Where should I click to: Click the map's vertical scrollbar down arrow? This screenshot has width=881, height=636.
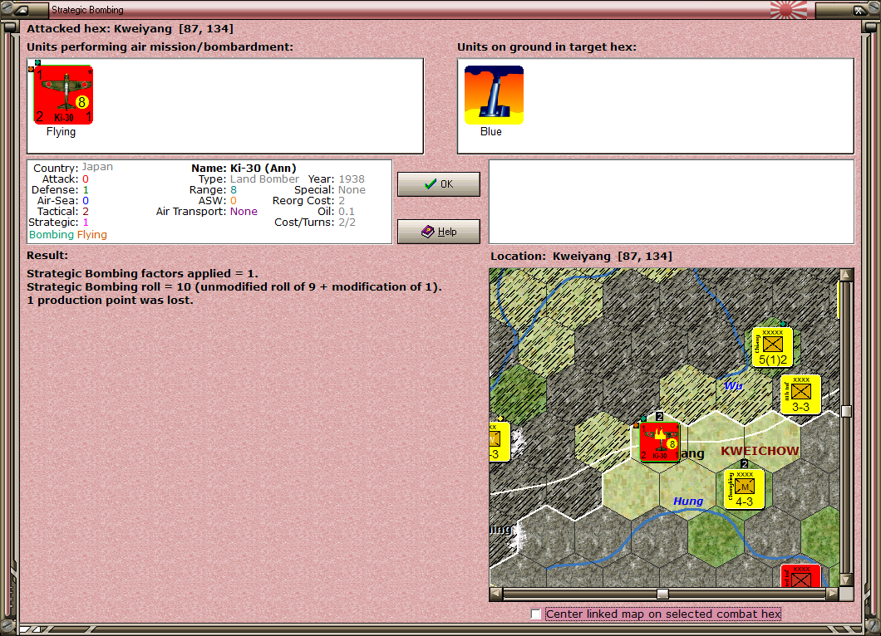[846, 580]
